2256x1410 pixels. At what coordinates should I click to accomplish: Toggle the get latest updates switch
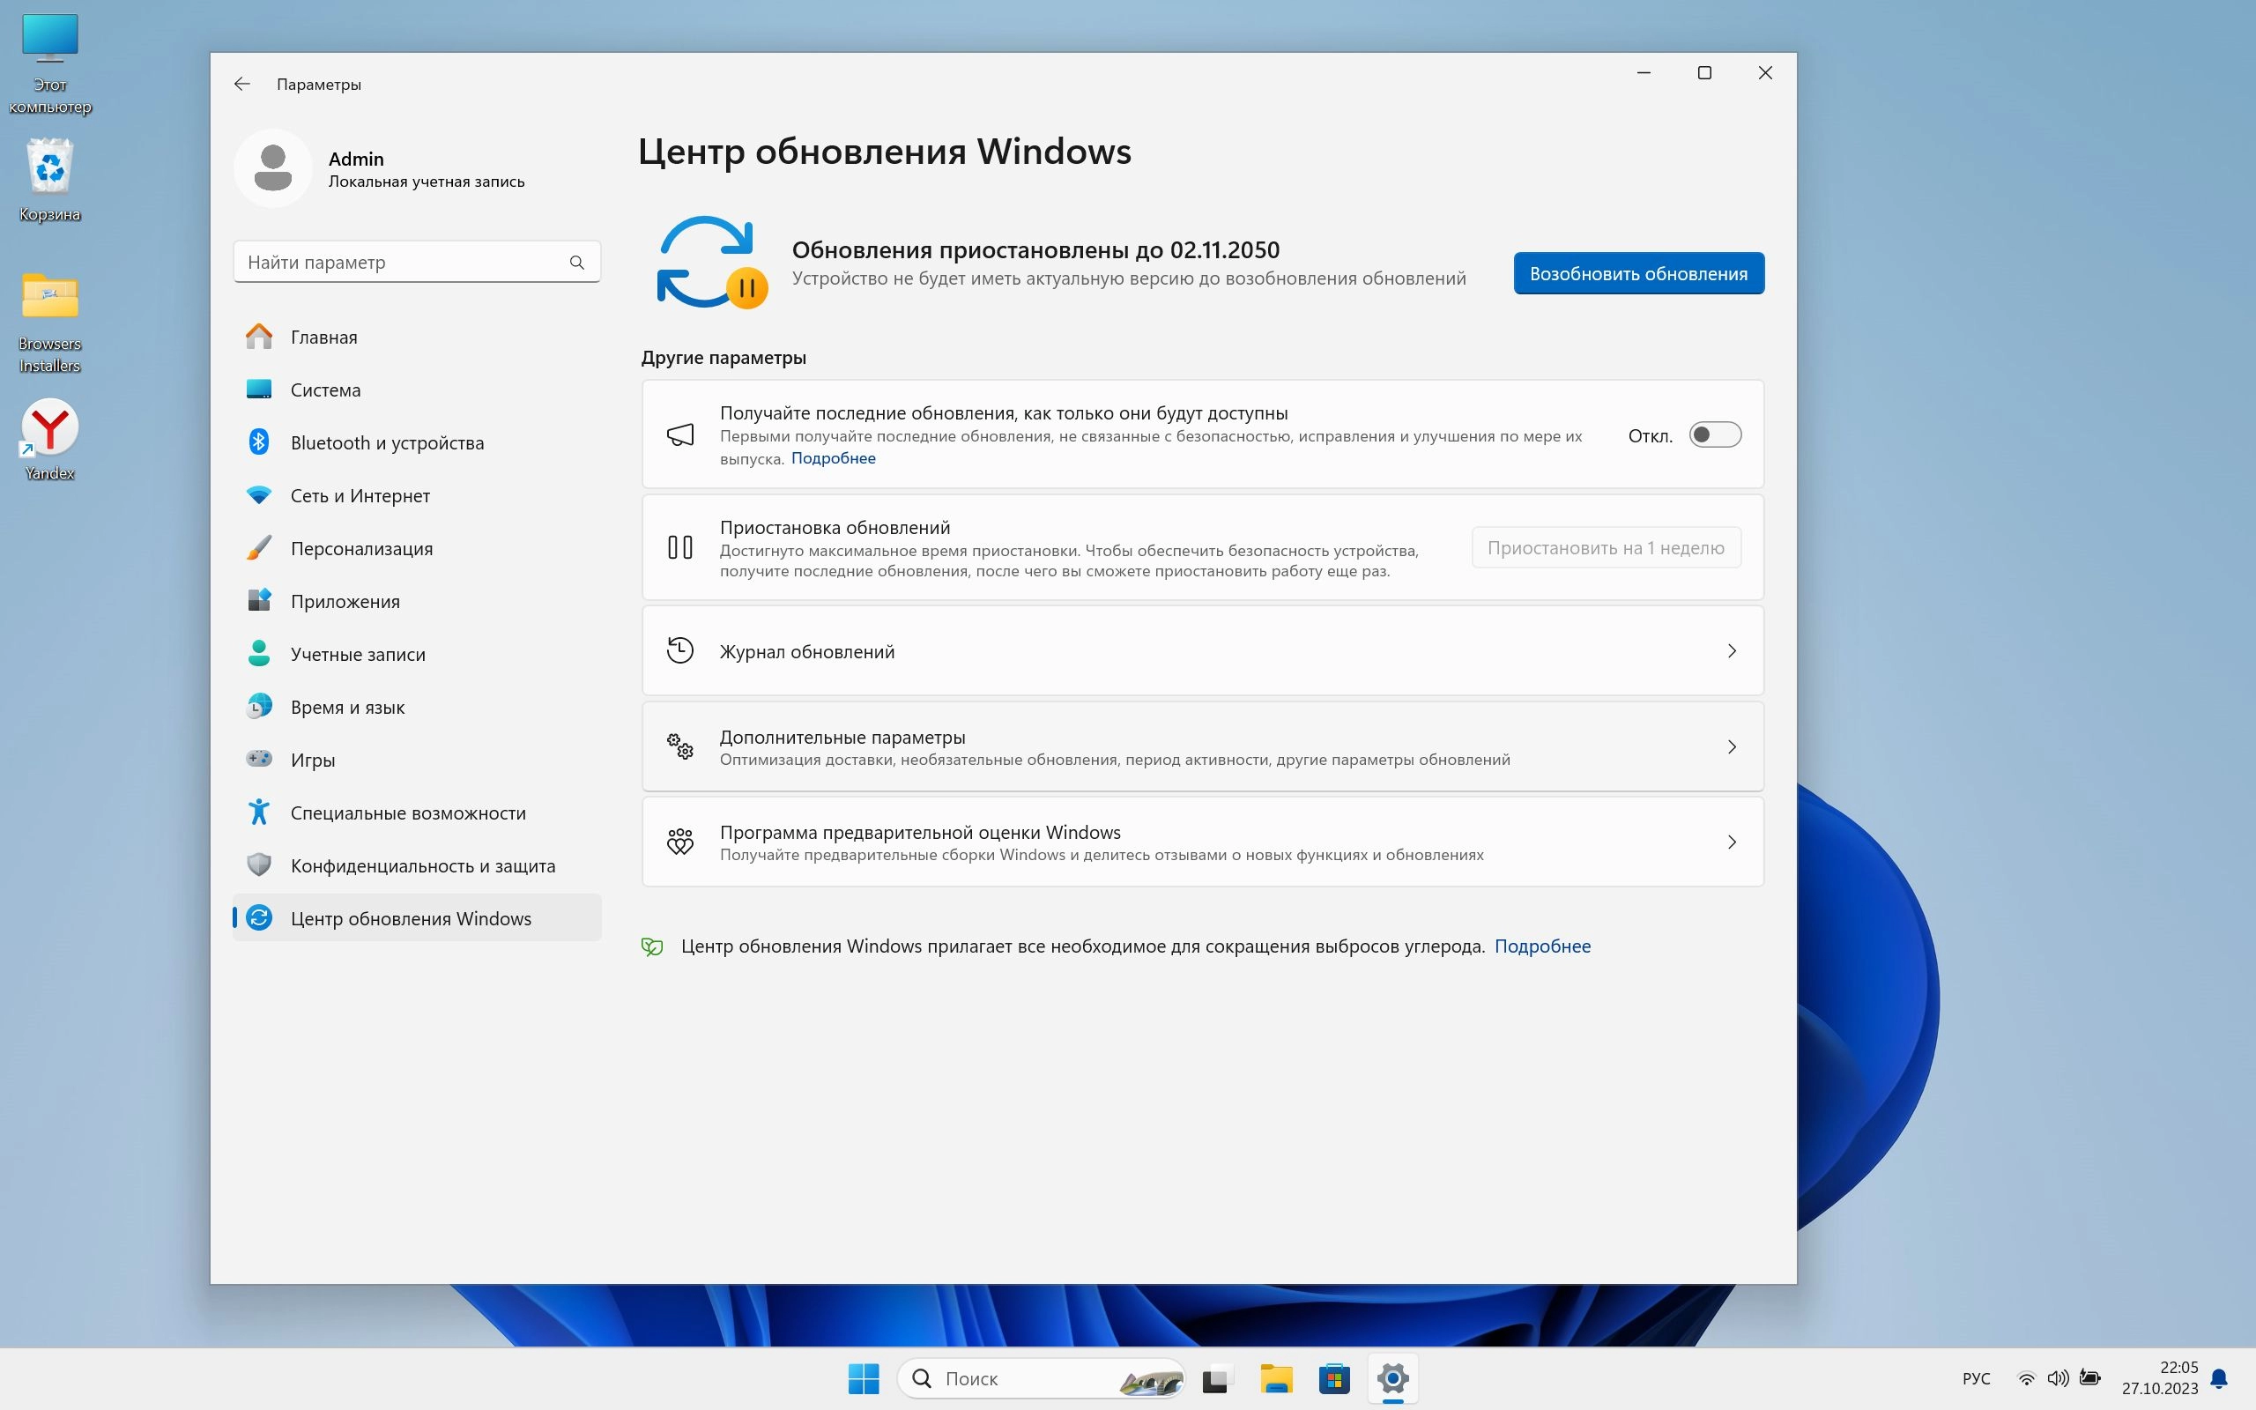pos(1714,435)
